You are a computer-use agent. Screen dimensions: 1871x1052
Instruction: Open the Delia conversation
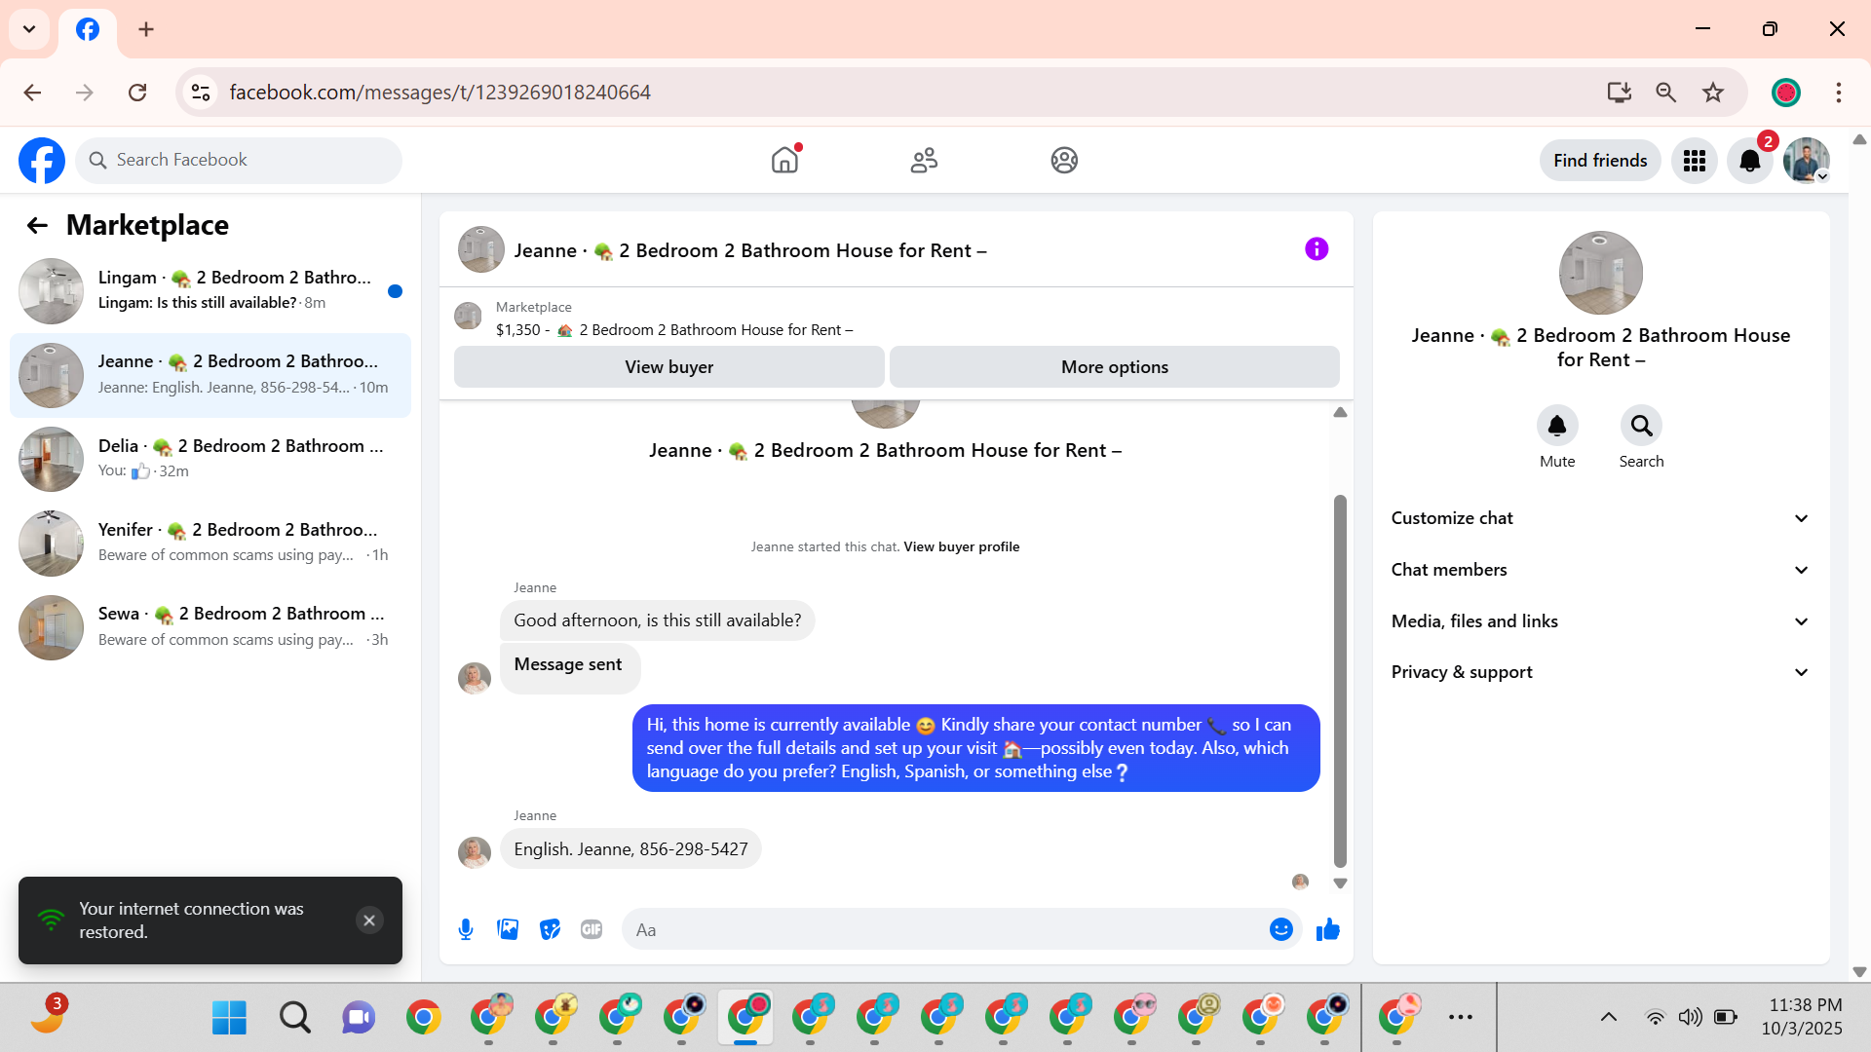[210, 459]
